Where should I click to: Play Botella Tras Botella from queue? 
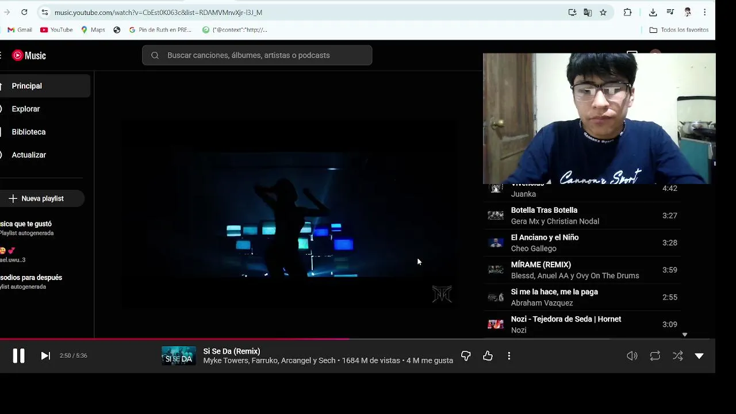point(584,216)
